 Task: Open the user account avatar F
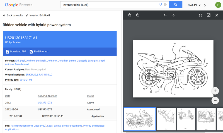click(218, 5)
